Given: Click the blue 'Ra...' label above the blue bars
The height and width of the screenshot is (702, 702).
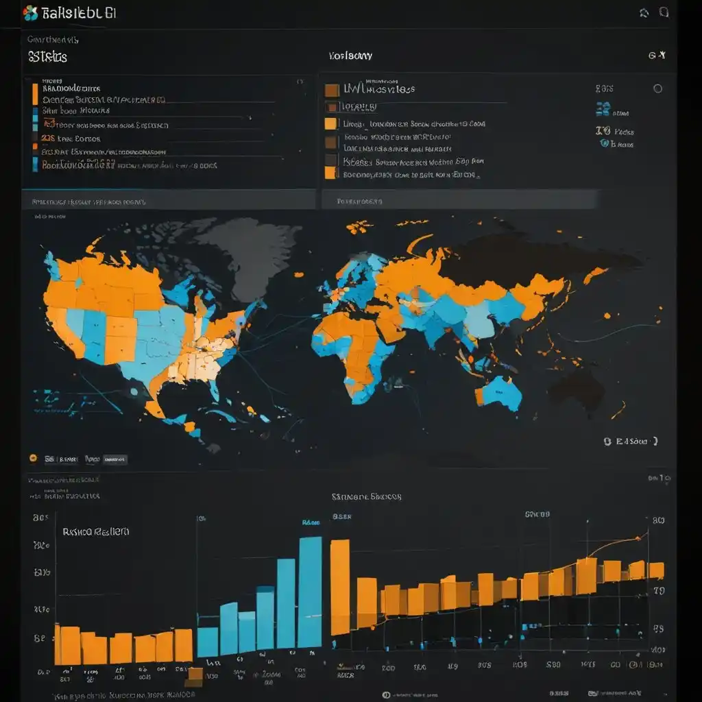Looking at the screenshot, I should click(x=311, y=522).
